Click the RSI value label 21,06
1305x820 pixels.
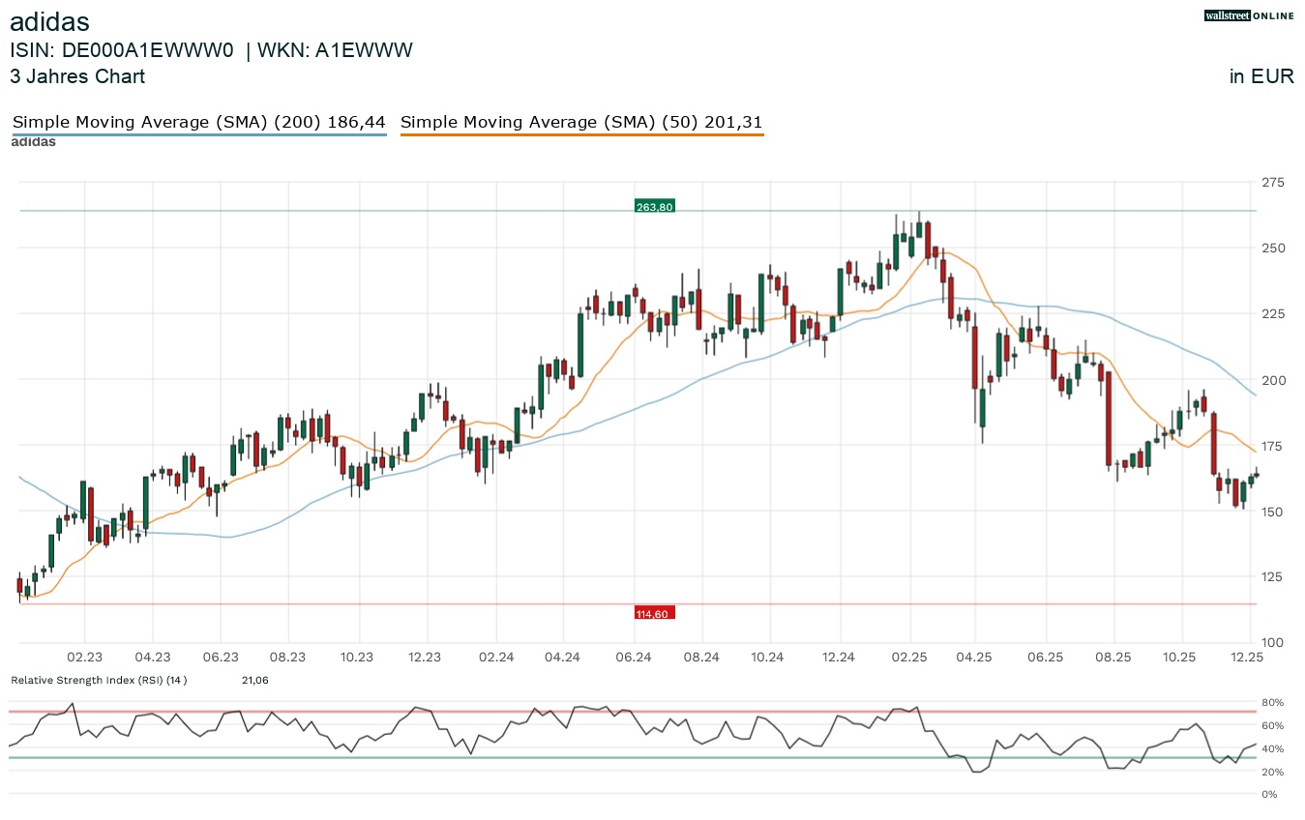click(x=253, y=680)
